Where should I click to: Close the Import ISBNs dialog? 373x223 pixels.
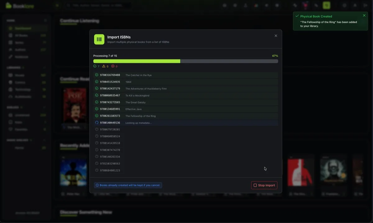(x=276, y=36)
